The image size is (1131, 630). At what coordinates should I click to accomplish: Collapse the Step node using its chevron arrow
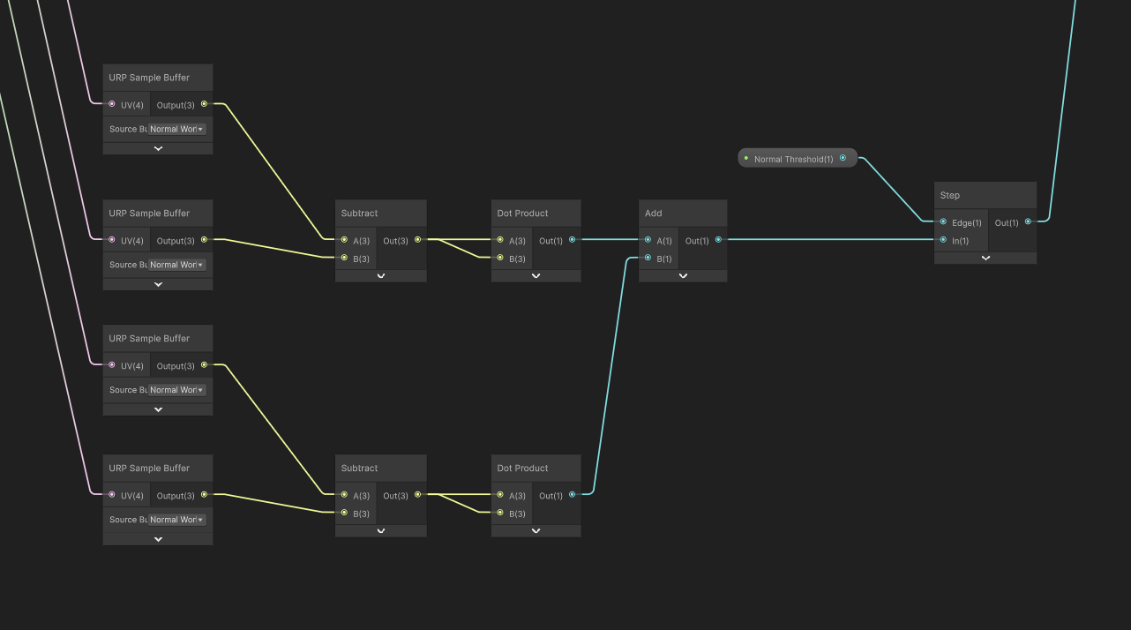(x=985, y=258)
